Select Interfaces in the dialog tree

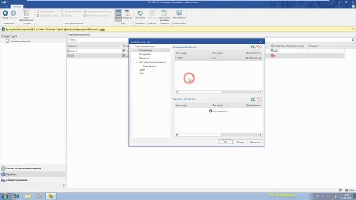coord(145,54)
